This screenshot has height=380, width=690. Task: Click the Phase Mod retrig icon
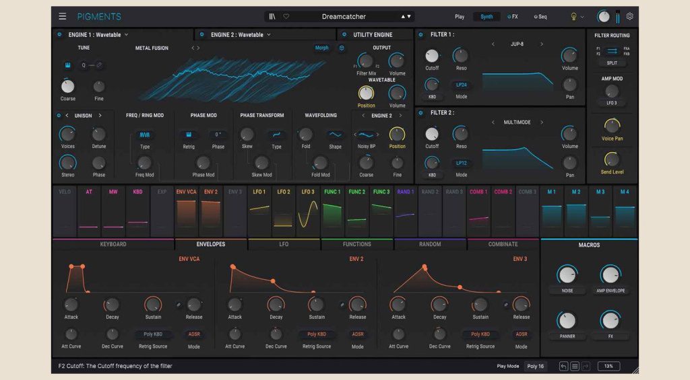point(189,135)
